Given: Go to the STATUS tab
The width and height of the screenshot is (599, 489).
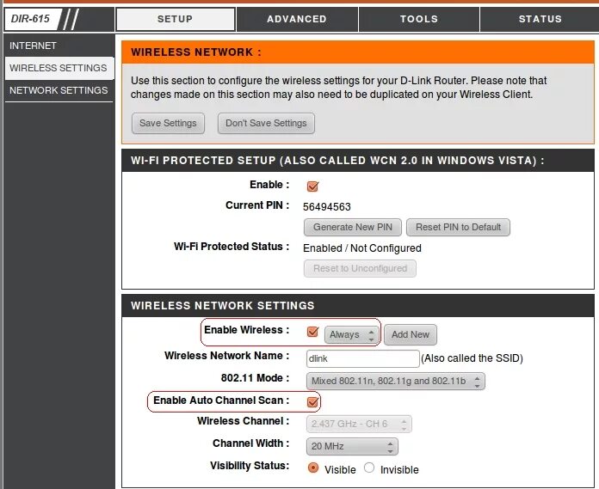Looking at the screenshot, I should coord(540,19).
